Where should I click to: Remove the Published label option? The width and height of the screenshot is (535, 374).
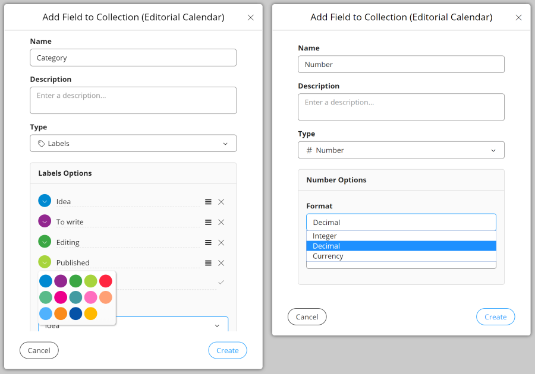point(221,263)
